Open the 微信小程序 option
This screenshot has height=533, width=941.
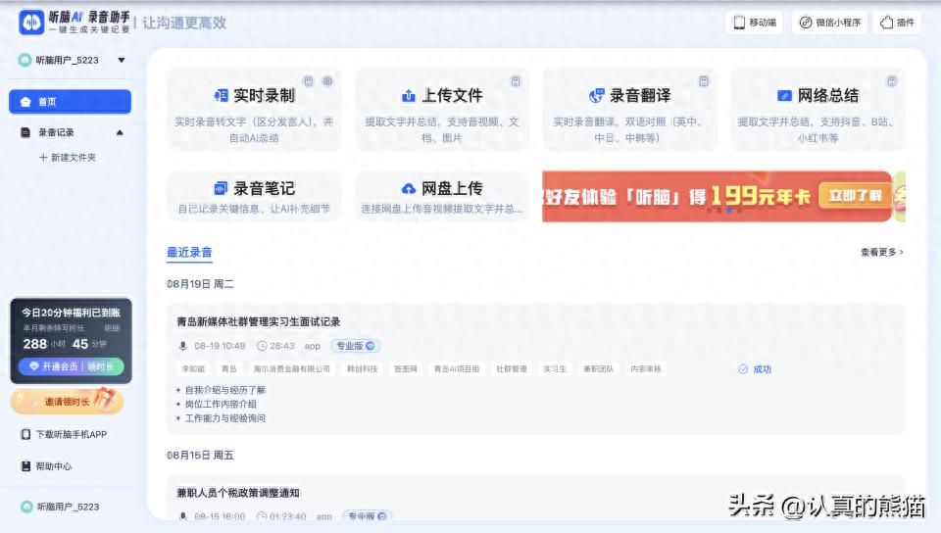[x=830, y=23]
